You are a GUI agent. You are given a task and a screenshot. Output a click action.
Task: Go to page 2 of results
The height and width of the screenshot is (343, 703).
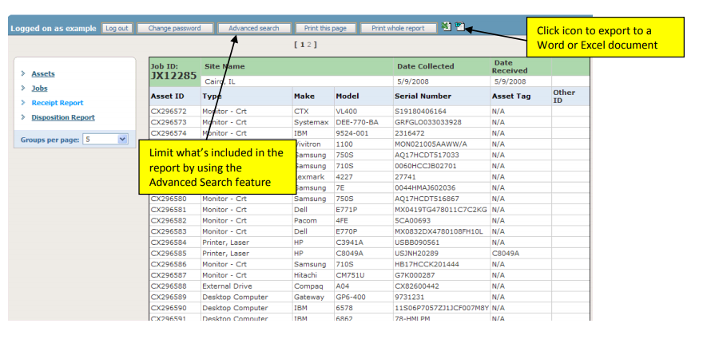tap(308, 45)
